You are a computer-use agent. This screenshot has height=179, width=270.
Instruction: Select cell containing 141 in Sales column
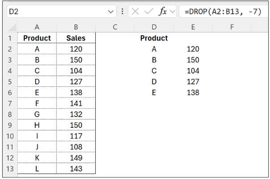pyautogui.click(x=76, y=104)
